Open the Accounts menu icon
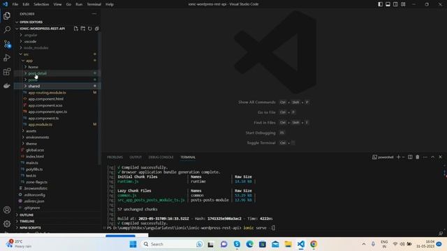The width and height of the screenshot is (447, 251). click(7, 210)
